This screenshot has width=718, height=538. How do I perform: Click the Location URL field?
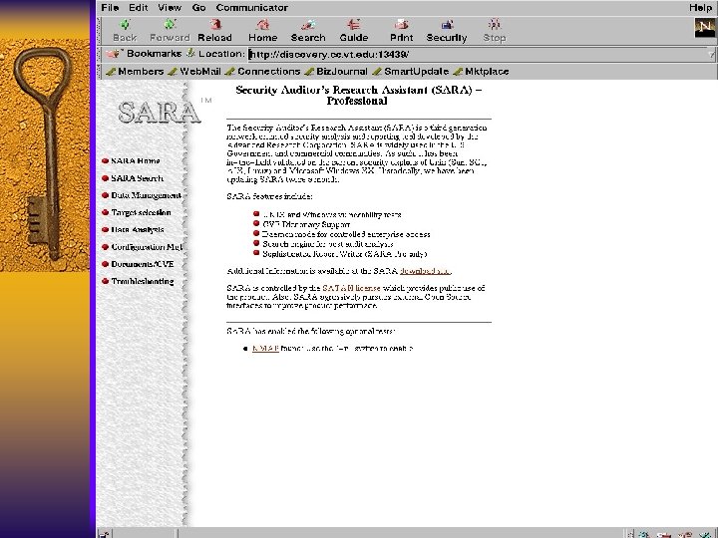(477, 55)
